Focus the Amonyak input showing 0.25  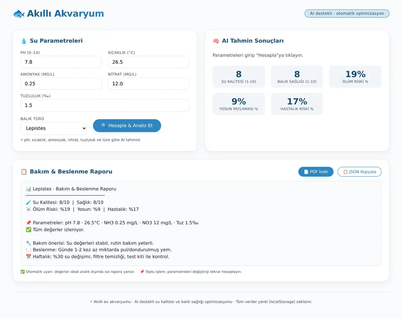pos(61,84)
